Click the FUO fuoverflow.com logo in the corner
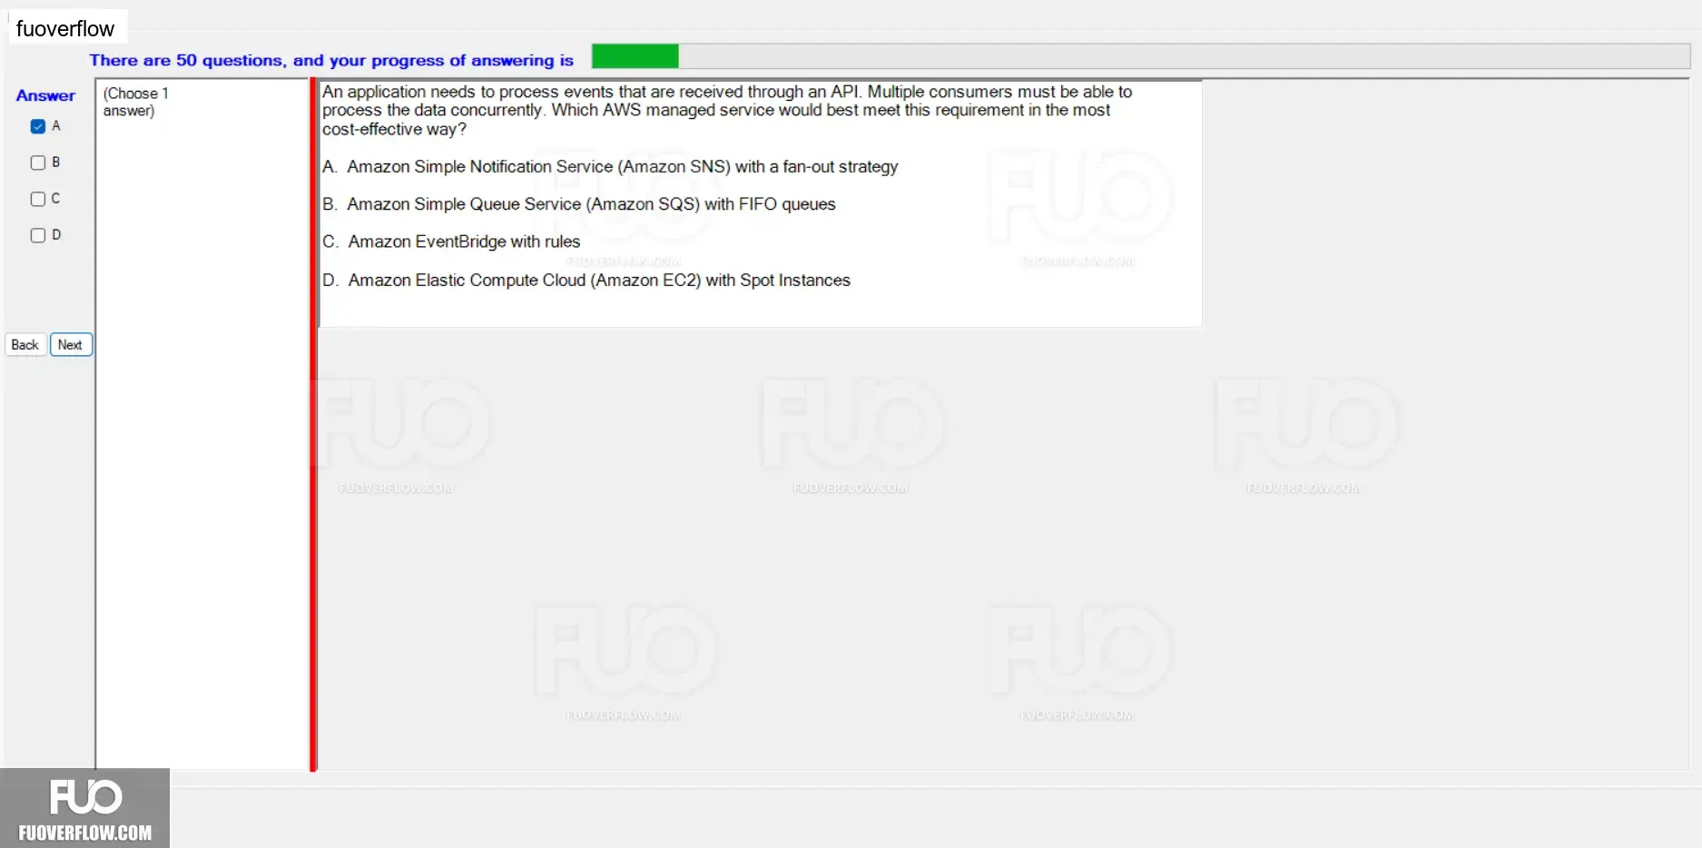The height and width of the screenshot is (848, 1702). 84,808
